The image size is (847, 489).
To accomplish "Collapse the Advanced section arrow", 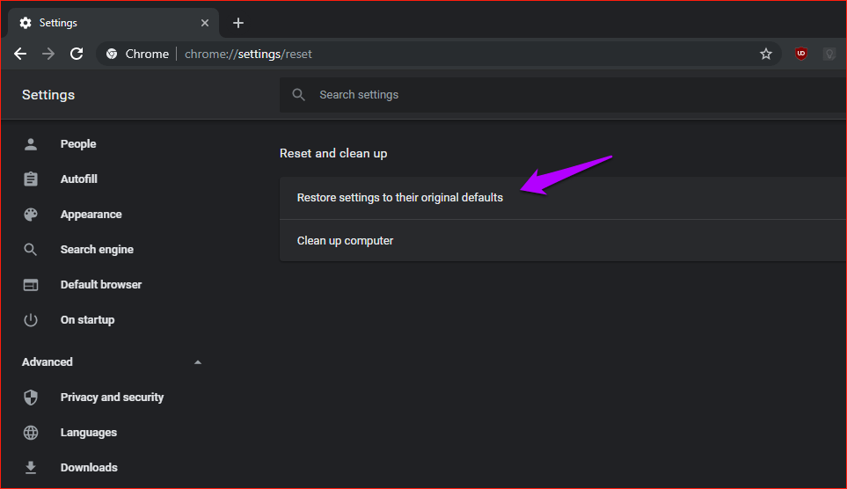I will (x=197, y=362).
